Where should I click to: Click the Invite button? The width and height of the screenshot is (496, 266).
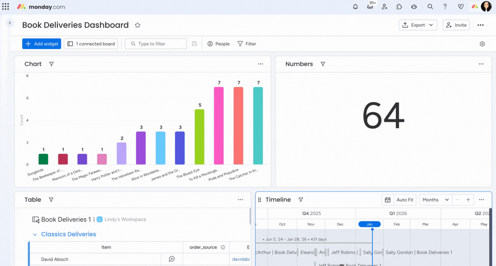[456, 25]
